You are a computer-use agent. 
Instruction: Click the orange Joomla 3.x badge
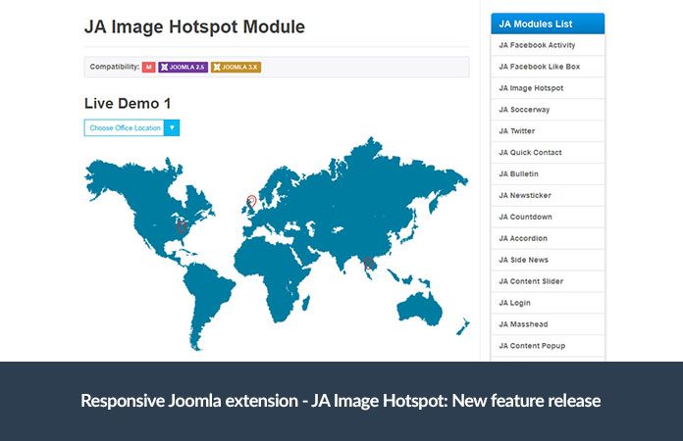coord(236,67)
